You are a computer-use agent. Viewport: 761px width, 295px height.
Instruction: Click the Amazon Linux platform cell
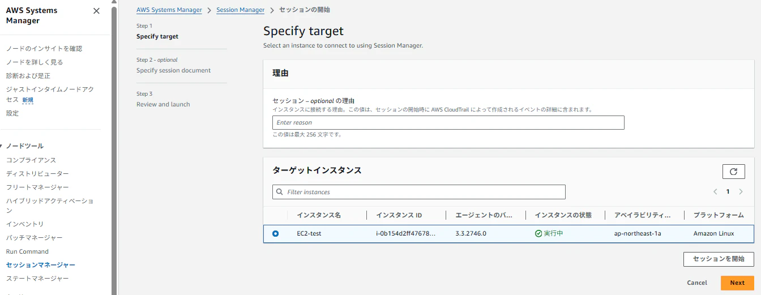tap(713, 233)
